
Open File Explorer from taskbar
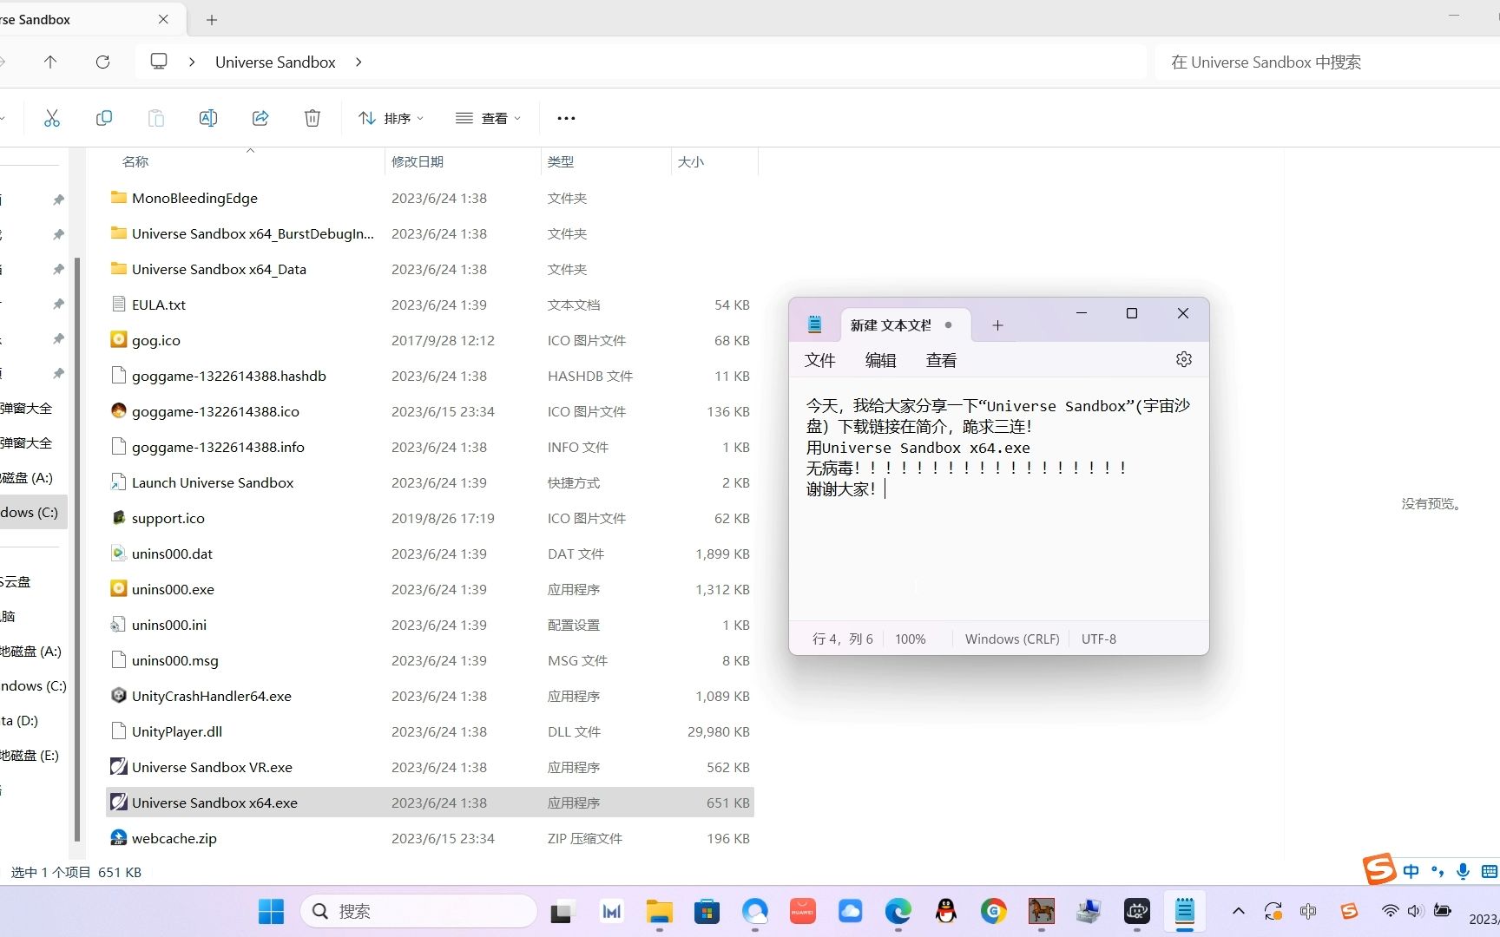pos(660,911)
